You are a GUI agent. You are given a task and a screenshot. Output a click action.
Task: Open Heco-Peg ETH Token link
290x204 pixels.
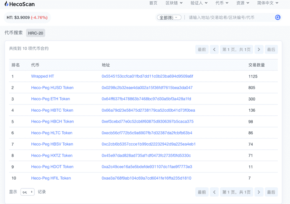pyautogui.click(x=50, y=99)
